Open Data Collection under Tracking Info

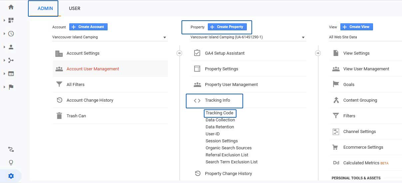220,120
